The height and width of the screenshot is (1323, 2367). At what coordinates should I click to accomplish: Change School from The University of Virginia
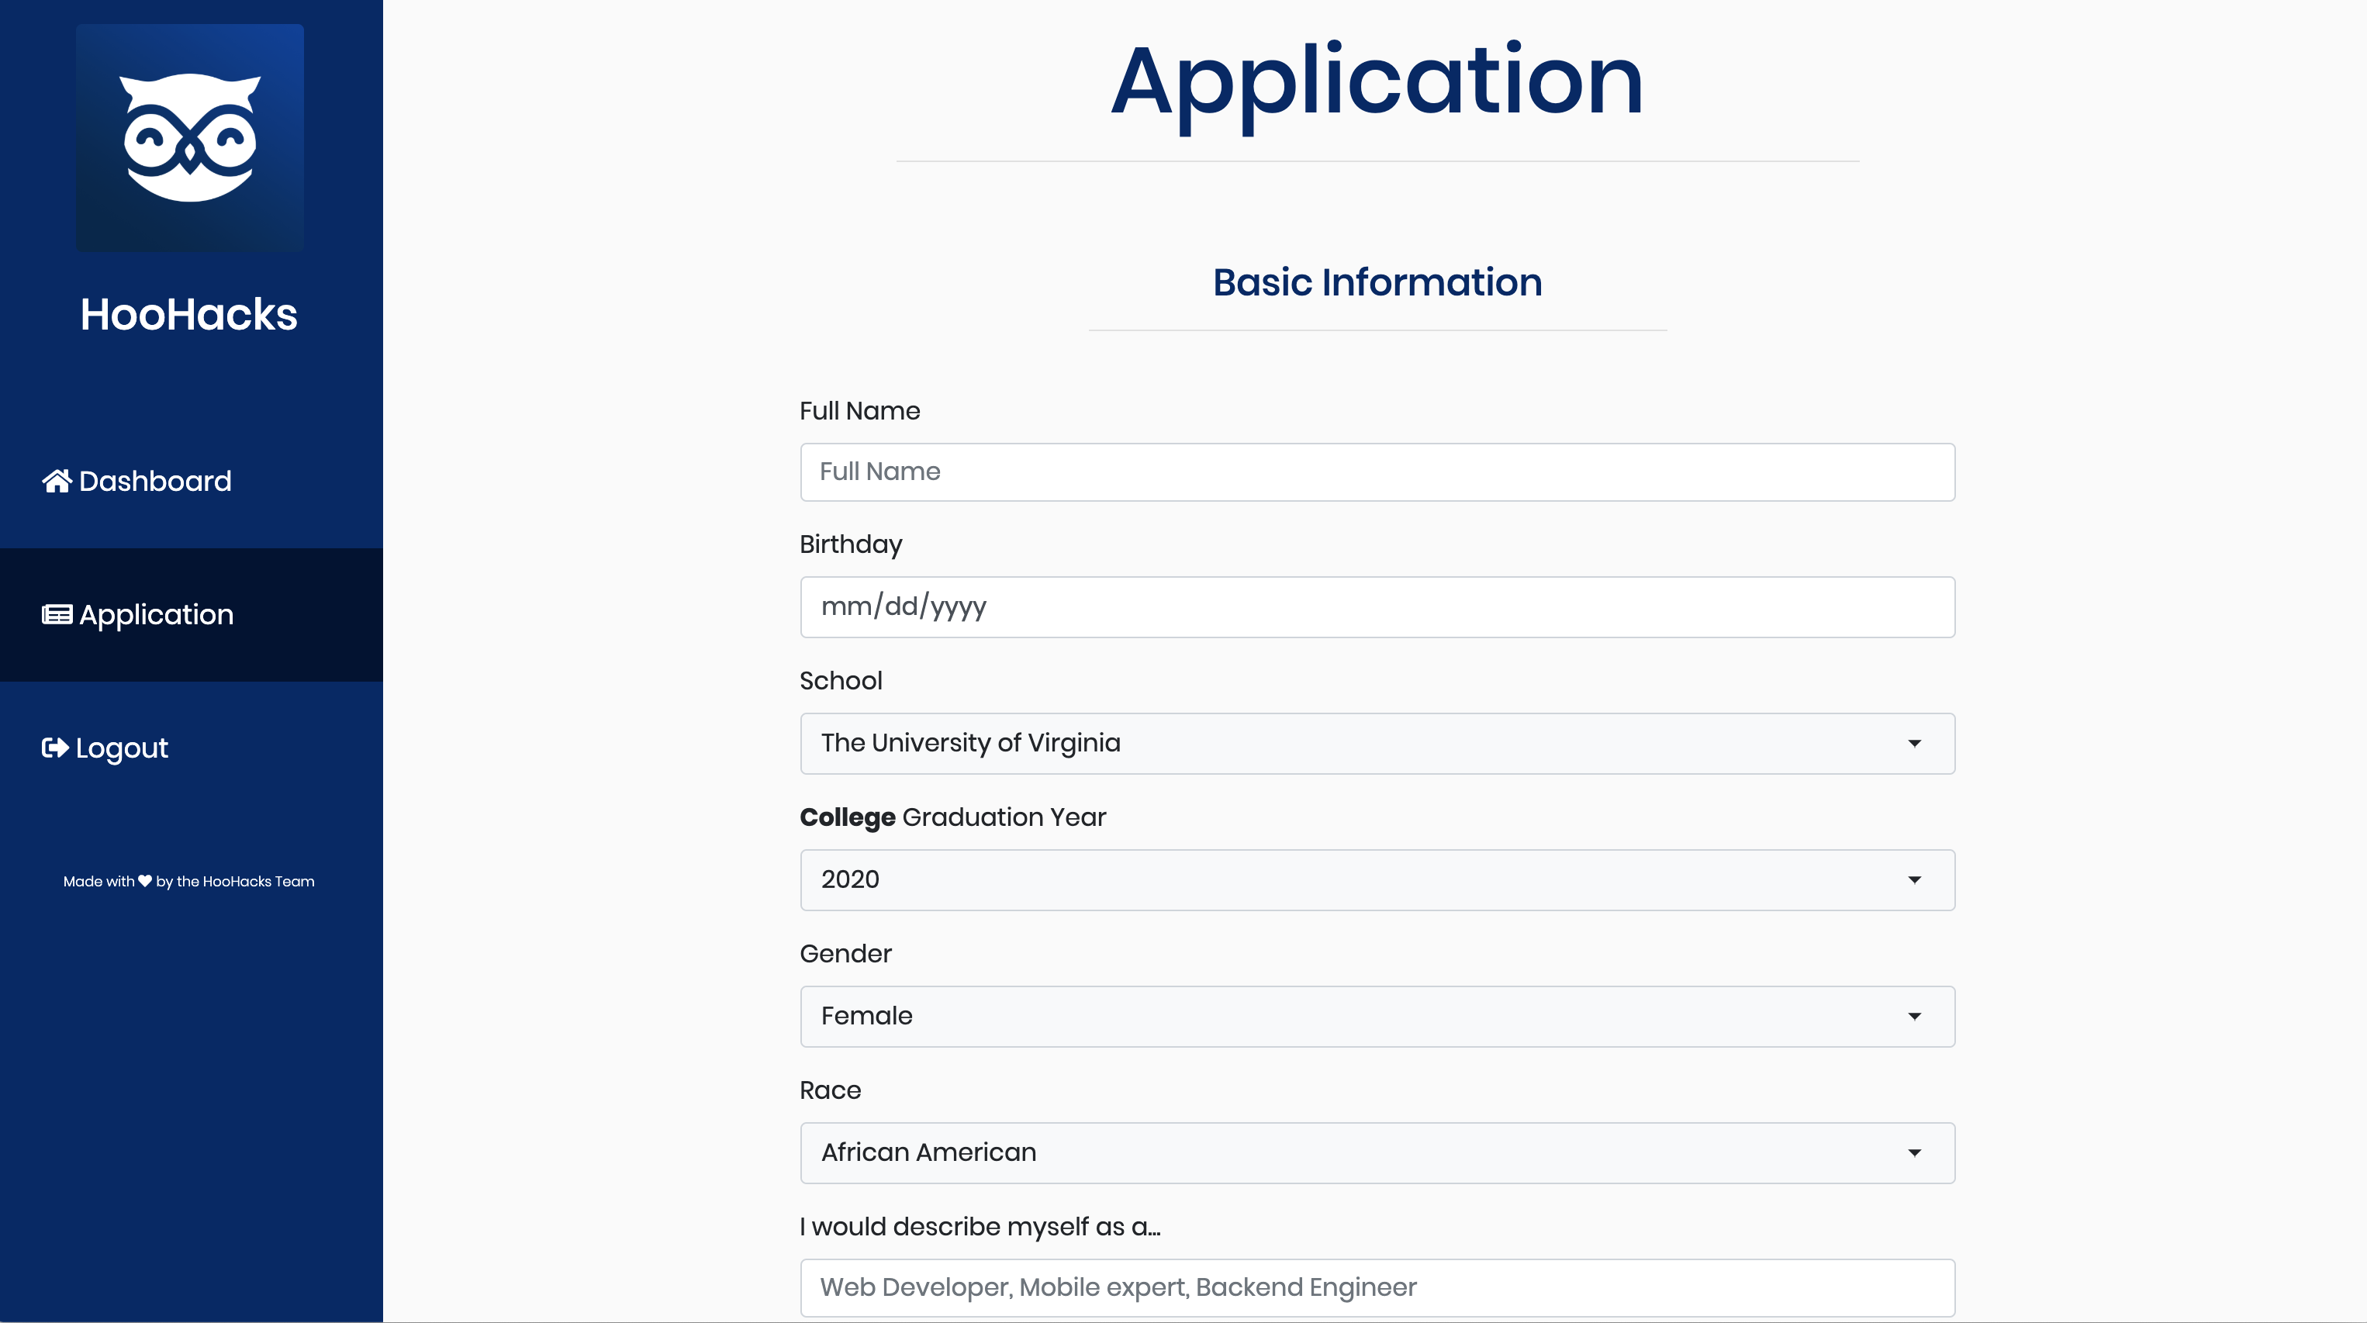pos(1377,743)
